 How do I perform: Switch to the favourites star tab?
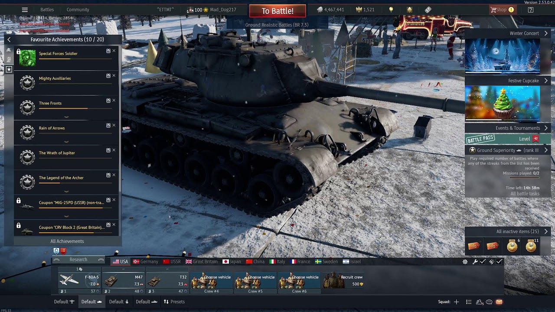click(9, 69)
